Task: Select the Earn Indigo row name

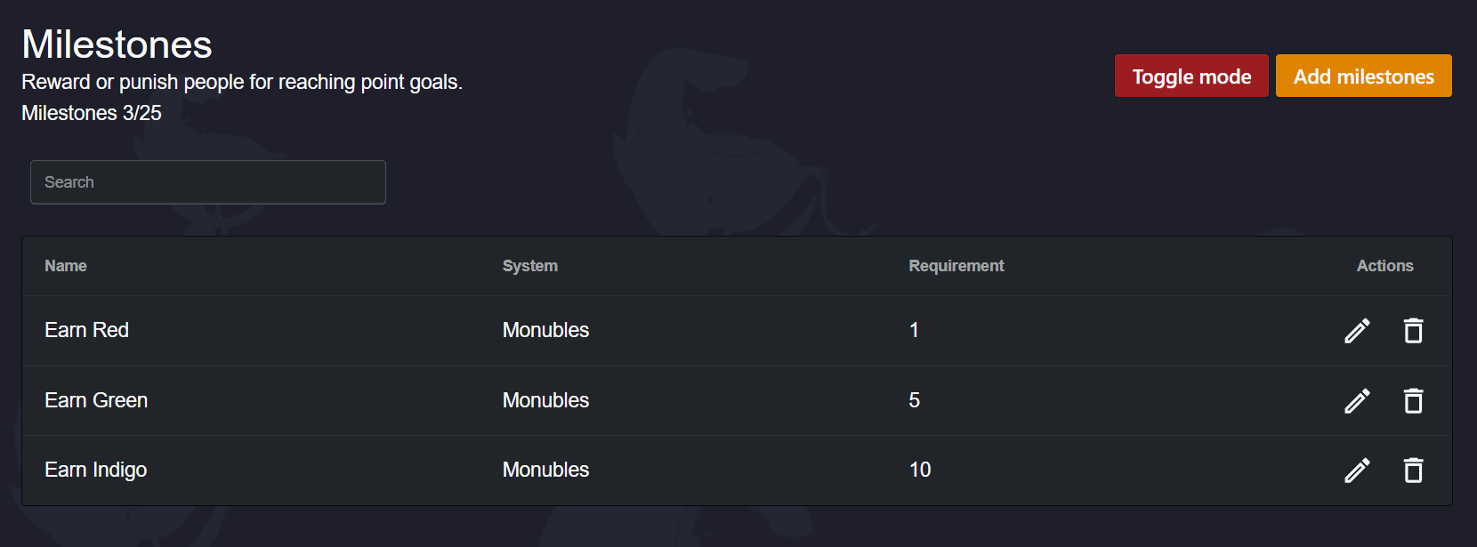Action: (x=96, y=470)
